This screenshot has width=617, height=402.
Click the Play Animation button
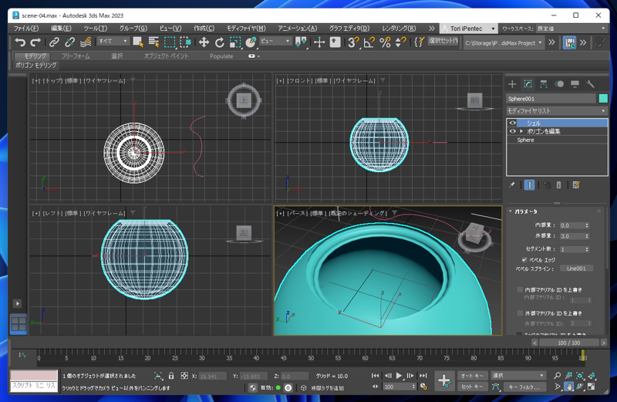click(399, 376)
